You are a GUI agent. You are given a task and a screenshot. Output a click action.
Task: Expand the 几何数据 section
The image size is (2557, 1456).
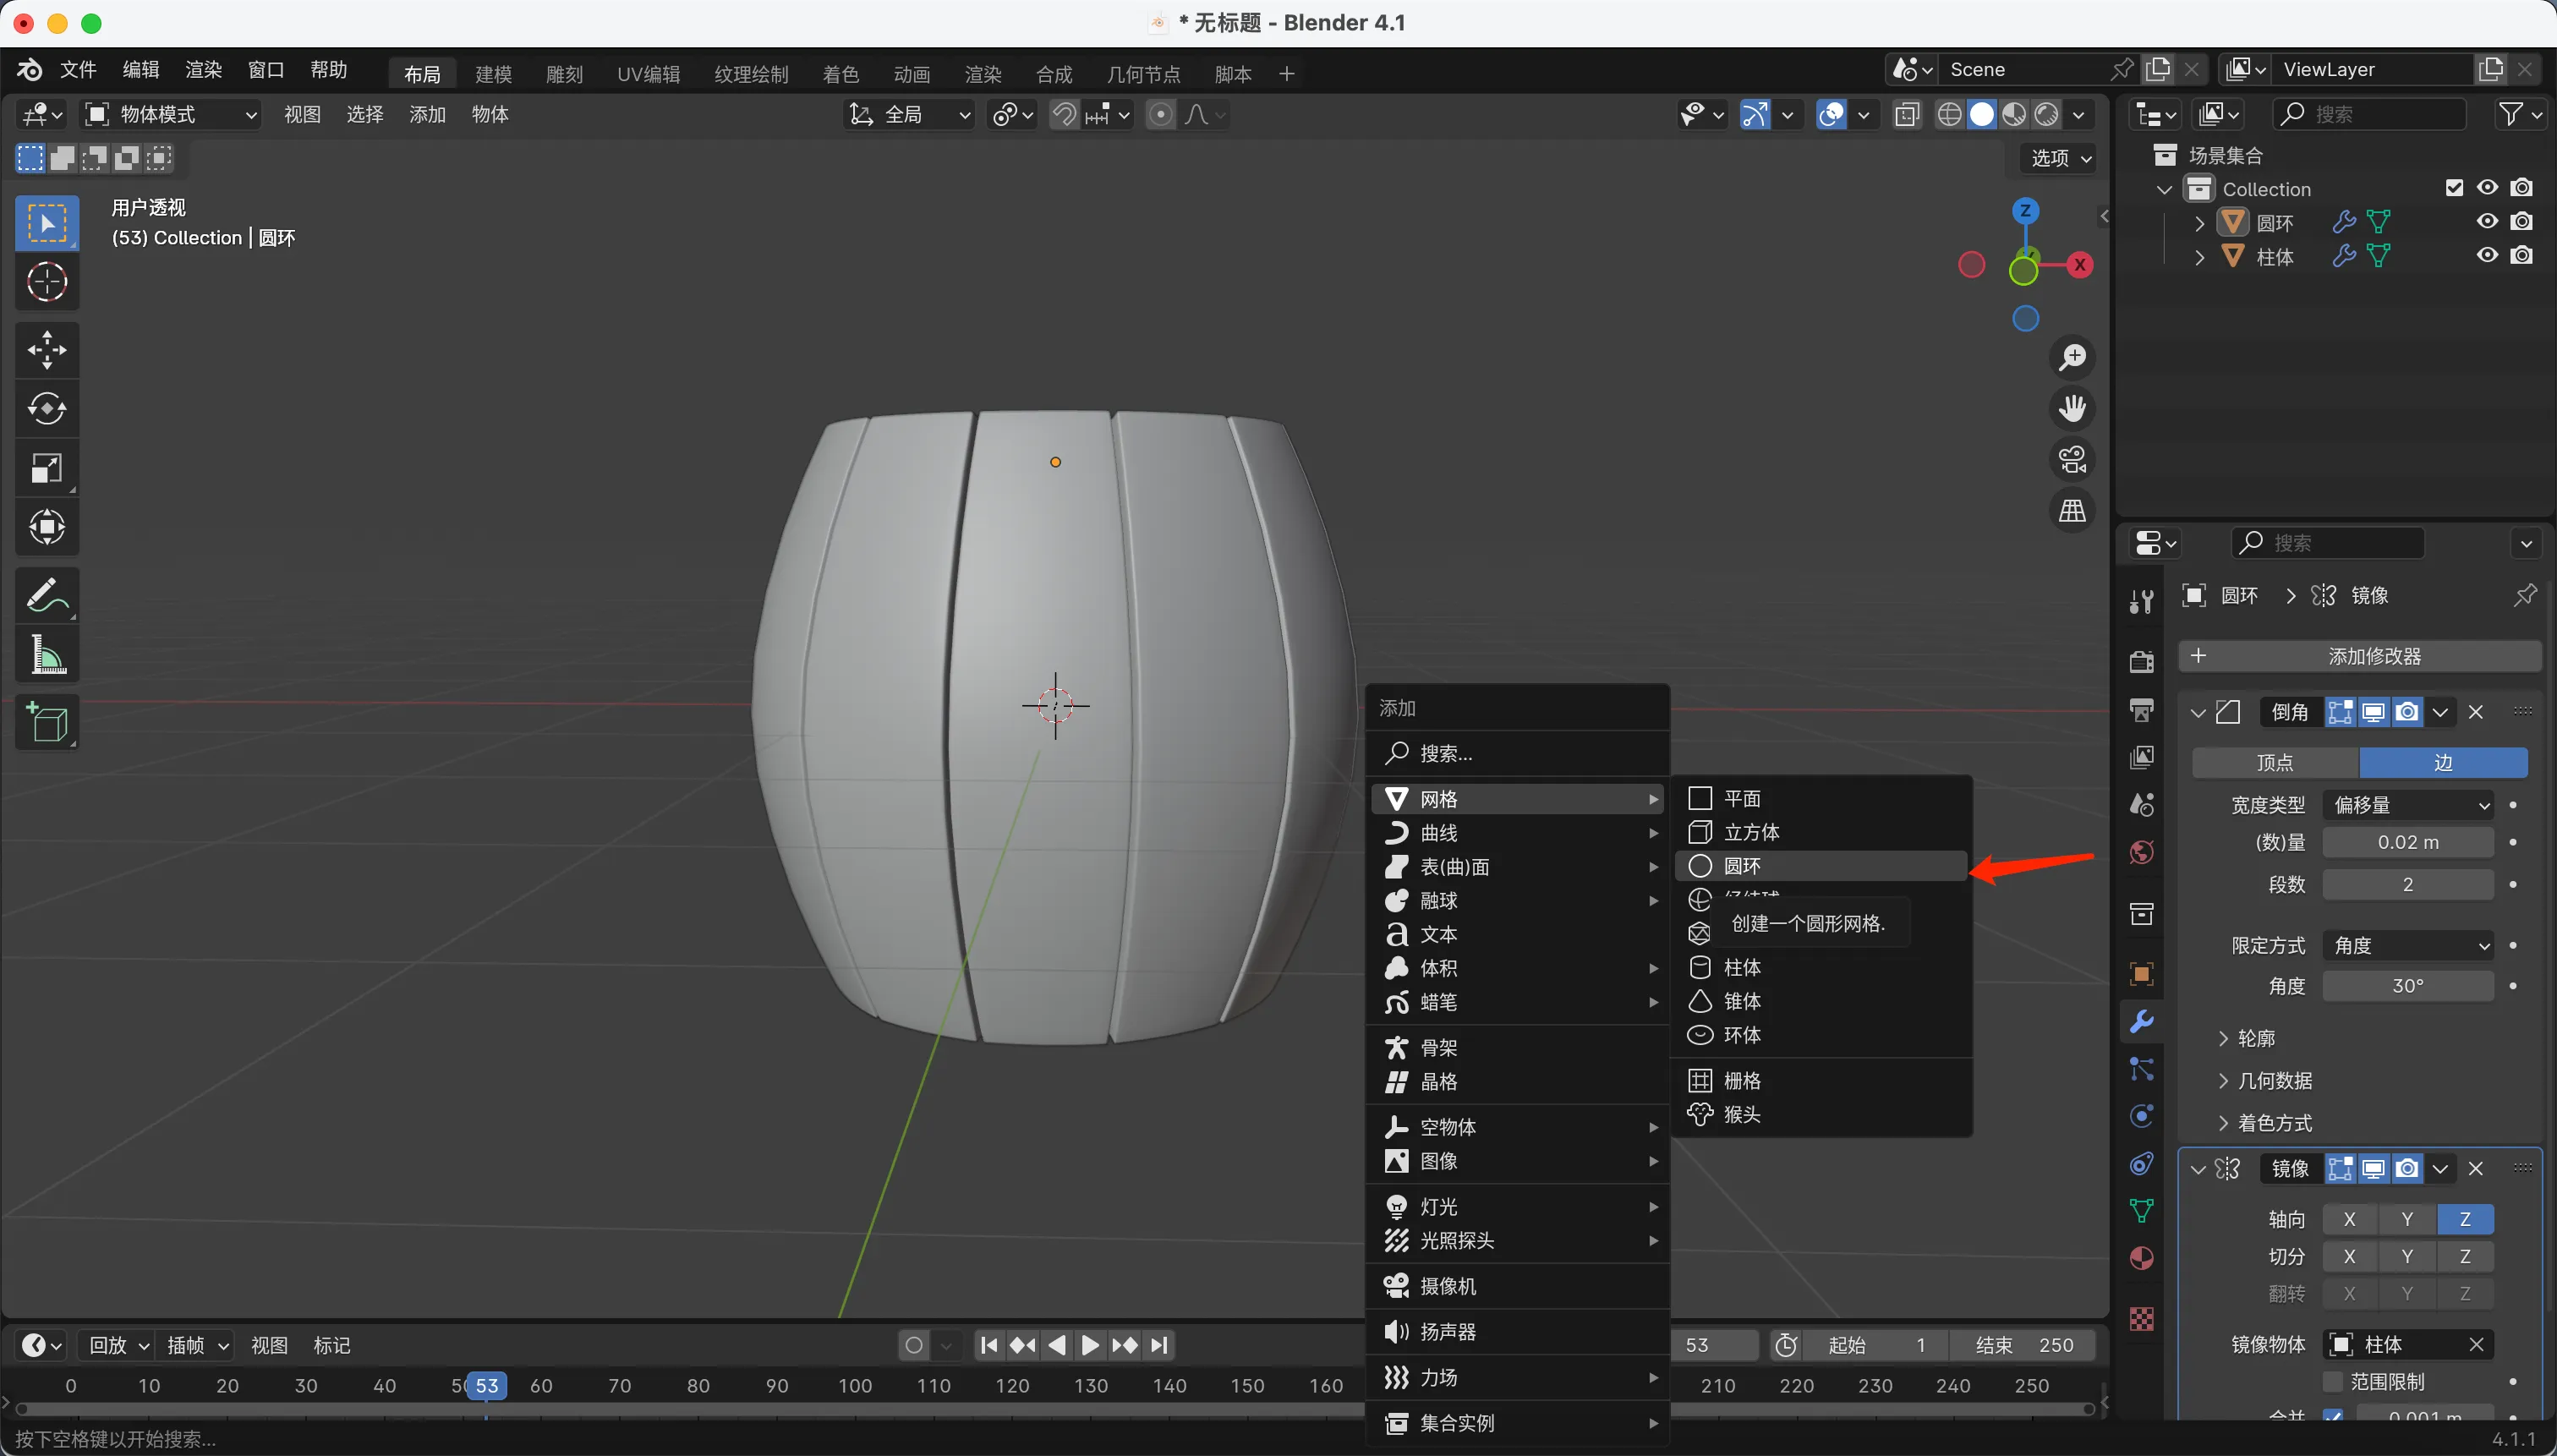[2274, 1080]
